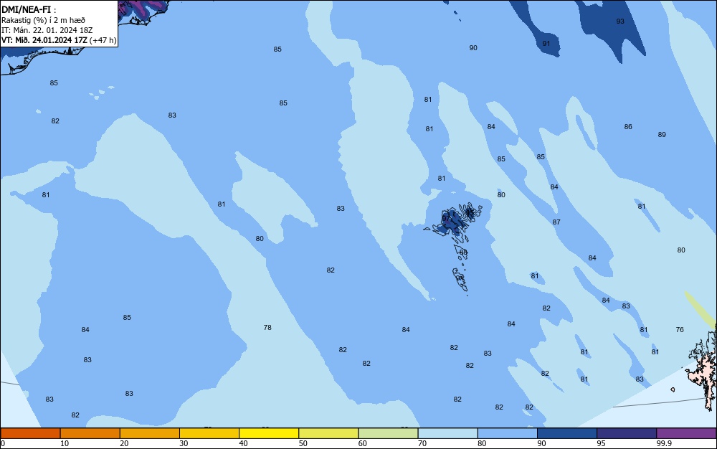Click the '50' scale label
Screen dimensions: 717x449
coord(303,443)
